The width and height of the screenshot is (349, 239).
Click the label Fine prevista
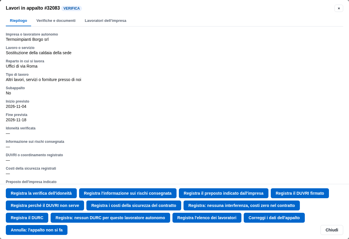17,115
